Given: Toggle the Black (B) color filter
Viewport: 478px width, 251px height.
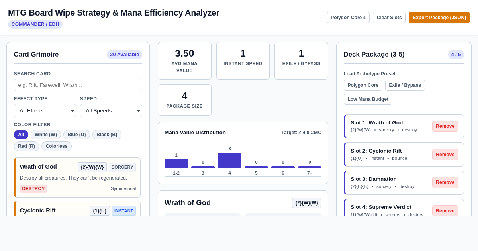Looking at the screenshot, I should (x=107, y=135).
